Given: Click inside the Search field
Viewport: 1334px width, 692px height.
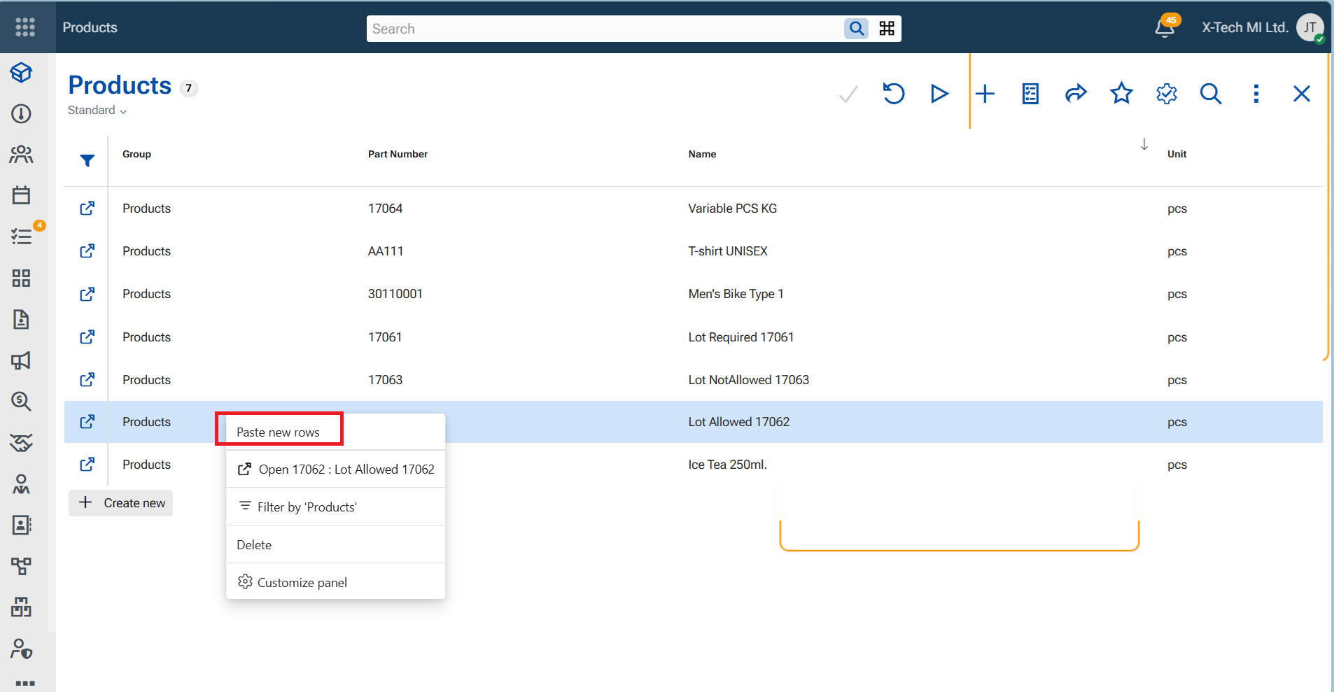Looking at the screenshot, I should tap(605, 29).
